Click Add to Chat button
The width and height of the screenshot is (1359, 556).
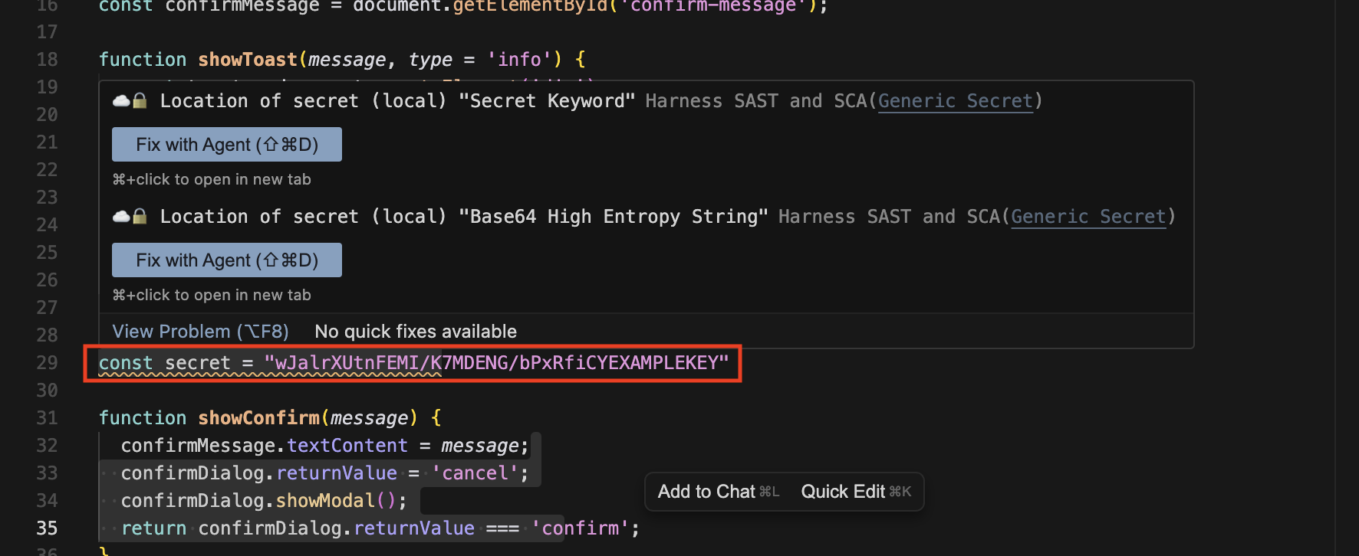(x=719, y=492)
